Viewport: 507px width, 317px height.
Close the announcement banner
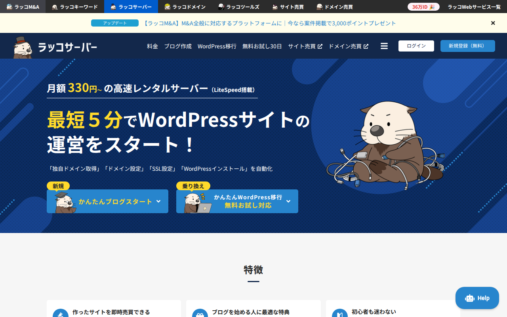493,23
